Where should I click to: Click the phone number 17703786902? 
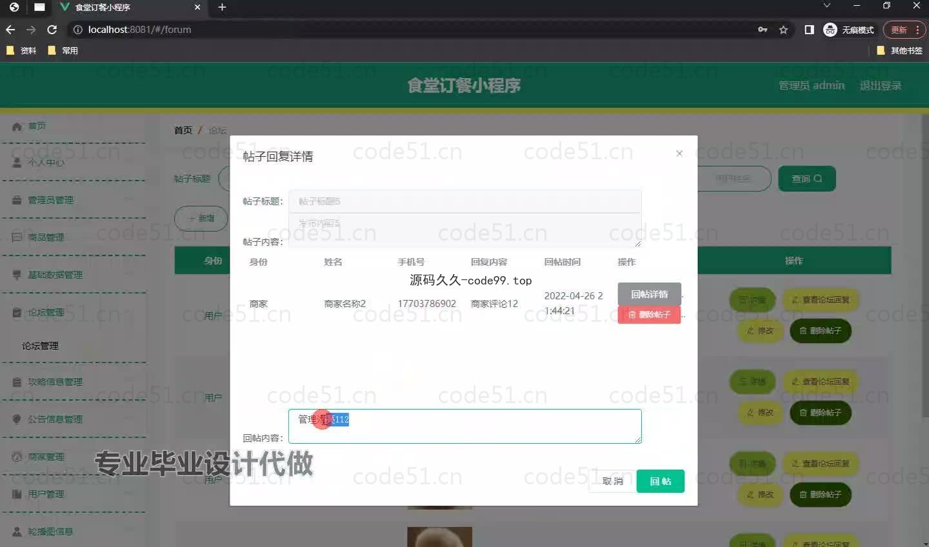click(426, 304)
